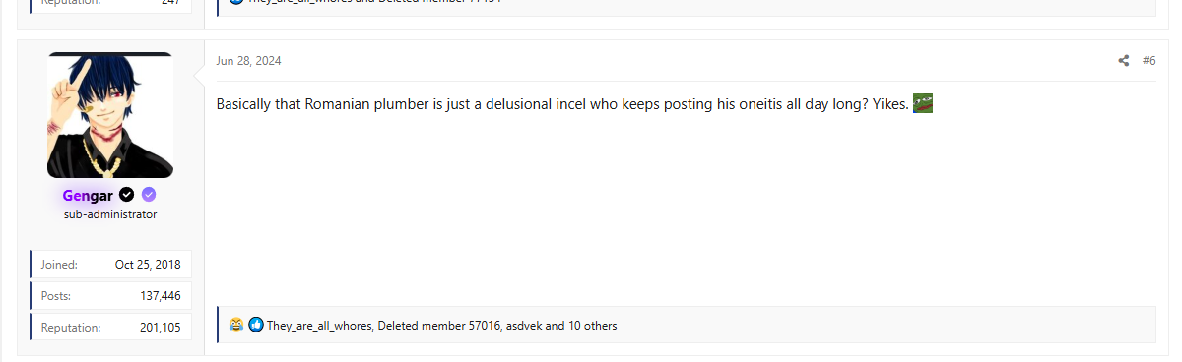Open the #6 post permalink
This screenshot has width=1182, height=362.
[x=1149, y=61]
